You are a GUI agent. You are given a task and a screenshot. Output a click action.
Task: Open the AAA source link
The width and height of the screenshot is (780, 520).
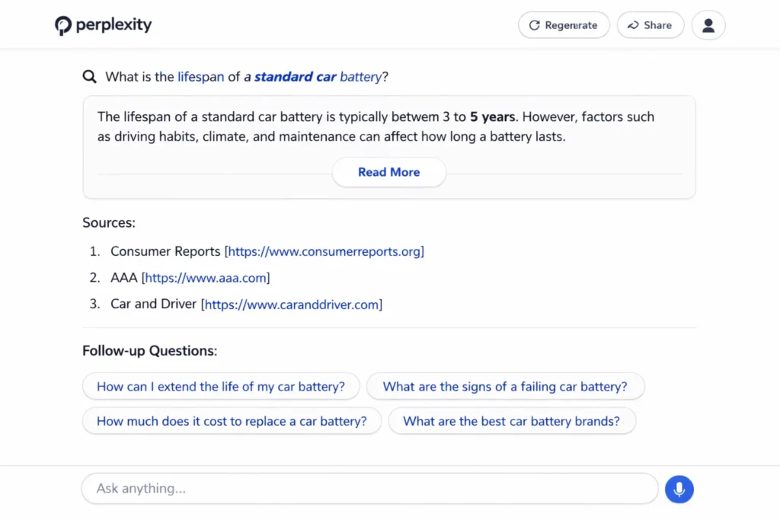coord(206,277)
